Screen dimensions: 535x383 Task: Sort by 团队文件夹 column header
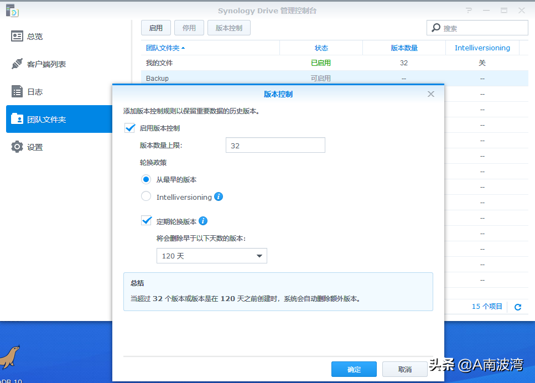[x=210, y=48]
